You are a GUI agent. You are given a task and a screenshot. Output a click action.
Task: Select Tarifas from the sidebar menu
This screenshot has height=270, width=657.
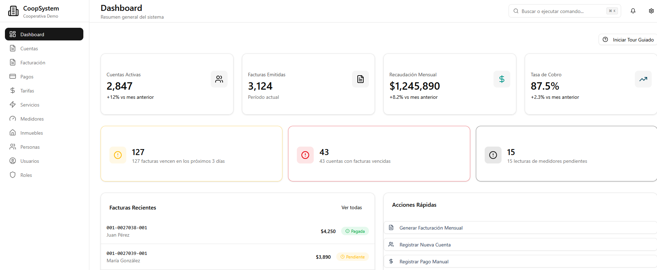pyautogui.click(x=27, y=91)
